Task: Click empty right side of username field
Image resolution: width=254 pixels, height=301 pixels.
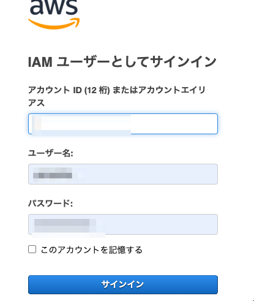Action: click(151, 174)
